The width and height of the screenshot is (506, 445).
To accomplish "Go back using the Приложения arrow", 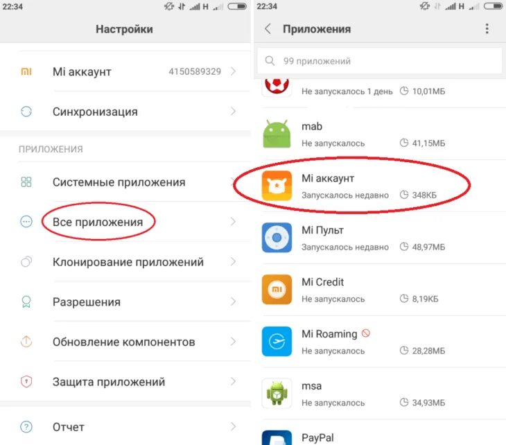I will coord(268,28).
